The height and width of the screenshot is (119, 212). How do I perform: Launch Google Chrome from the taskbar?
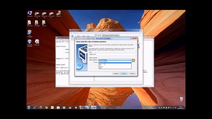[46, 107]
